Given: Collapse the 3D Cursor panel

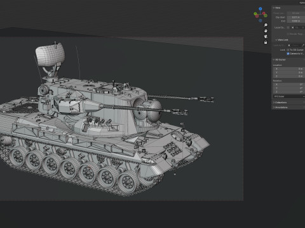Looking at the screenshot, I should point(280,60).
